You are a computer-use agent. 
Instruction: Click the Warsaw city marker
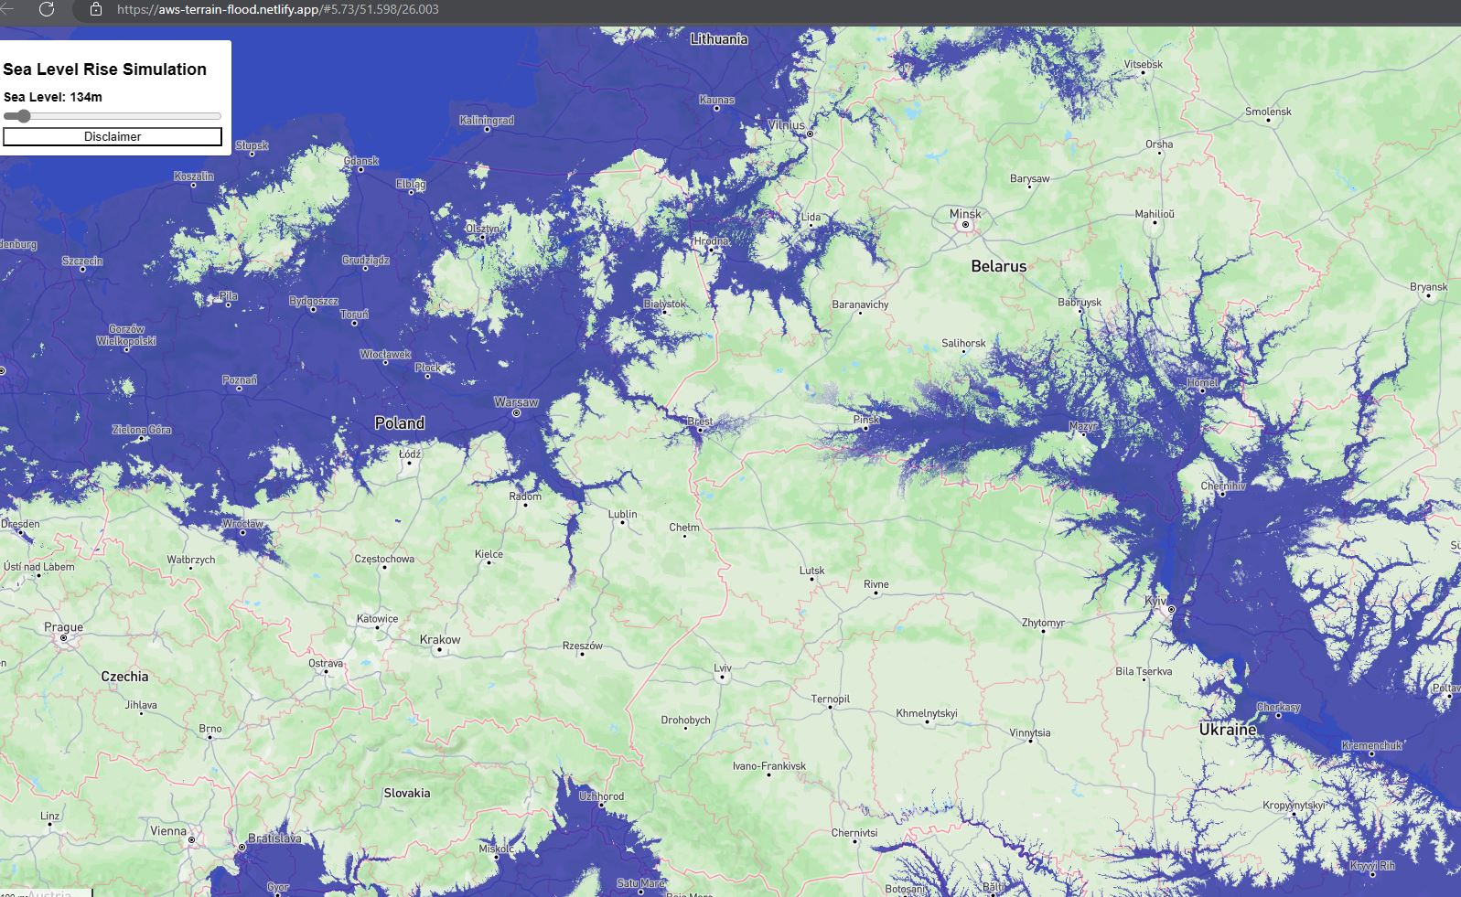coord(516,413)
